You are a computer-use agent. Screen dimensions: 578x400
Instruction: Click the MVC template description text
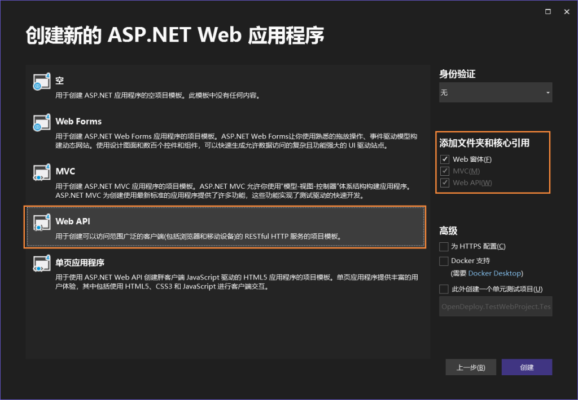coord(233,190)
